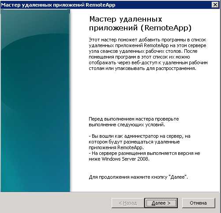Click the Далее > button to continue
The width and height of the screenshot is (221, 213).
pyautogui.click(x=161, y=203)
